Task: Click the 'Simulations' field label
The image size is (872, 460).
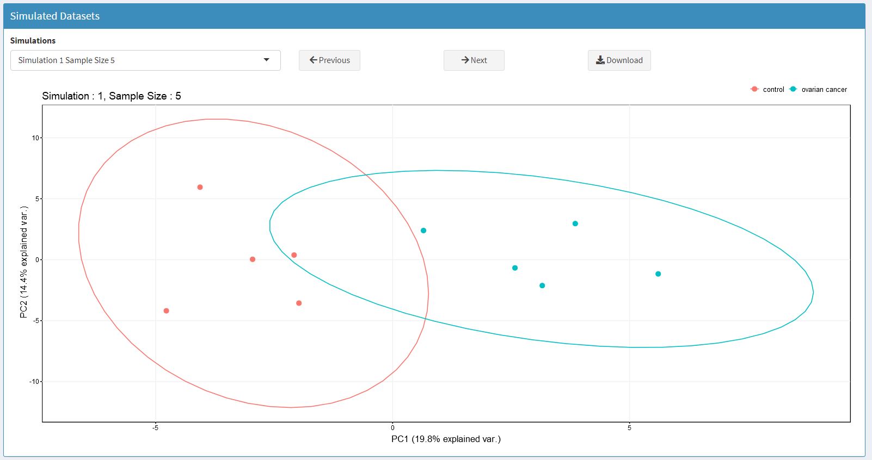Action: (x=33, y=41)
